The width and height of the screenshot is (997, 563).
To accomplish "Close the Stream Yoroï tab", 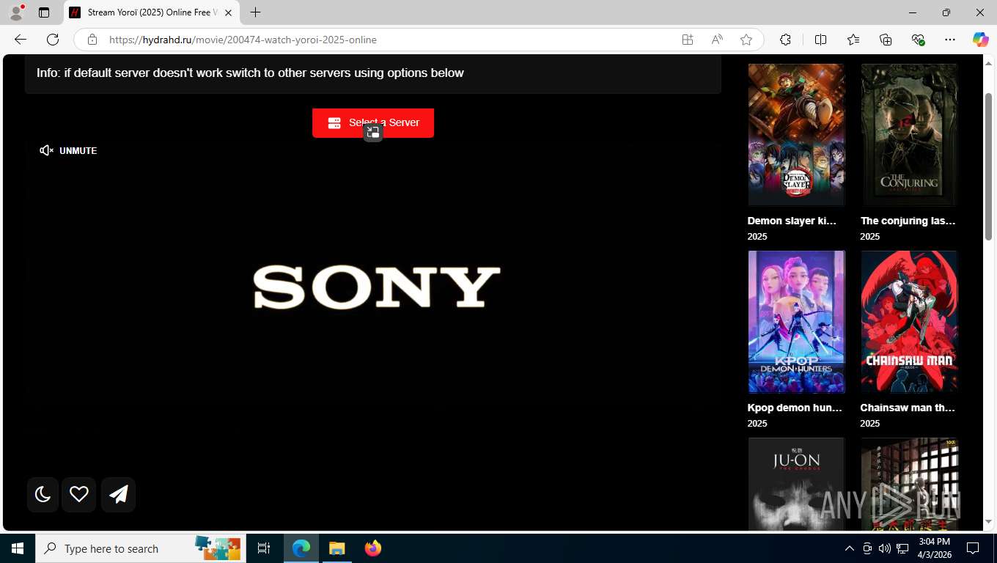I will [x=228, y=12].
